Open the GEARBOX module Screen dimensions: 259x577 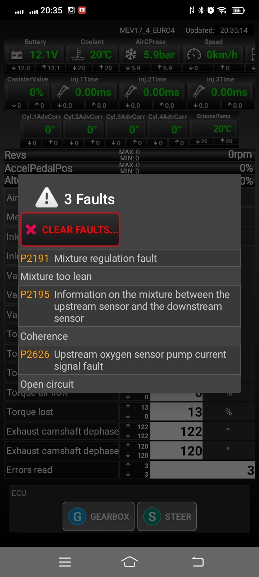[x=99, y=516]
